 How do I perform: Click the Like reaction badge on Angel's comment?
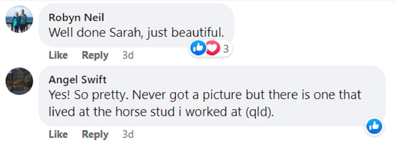374,126
